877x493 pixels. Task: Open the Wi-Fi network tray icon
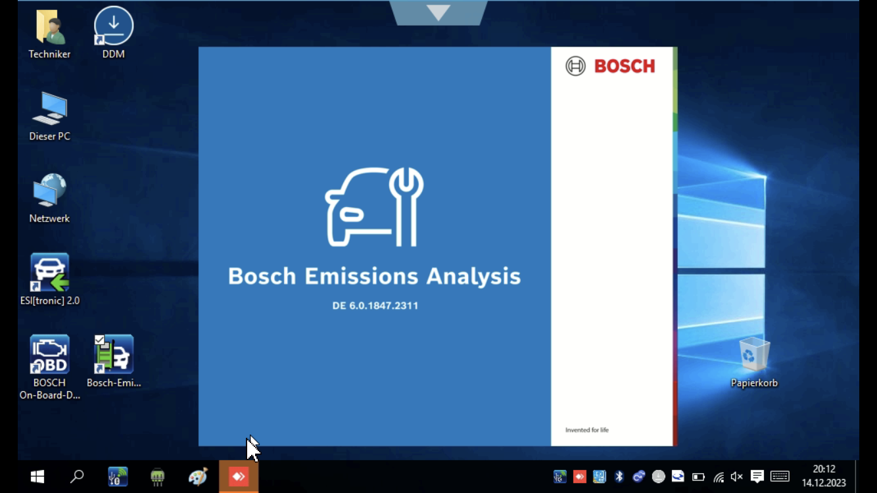718,477
